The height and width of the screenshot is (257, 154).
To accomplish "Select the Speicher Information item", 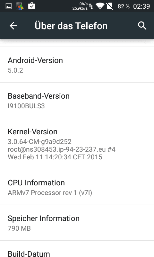I will (77, 223).
